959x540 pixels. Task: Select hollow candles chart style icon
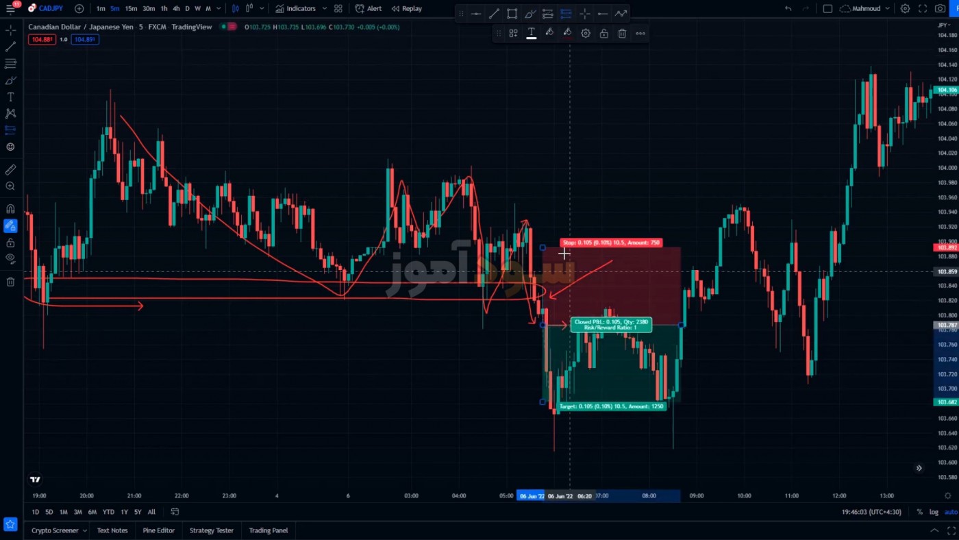[x=249, y=8]
